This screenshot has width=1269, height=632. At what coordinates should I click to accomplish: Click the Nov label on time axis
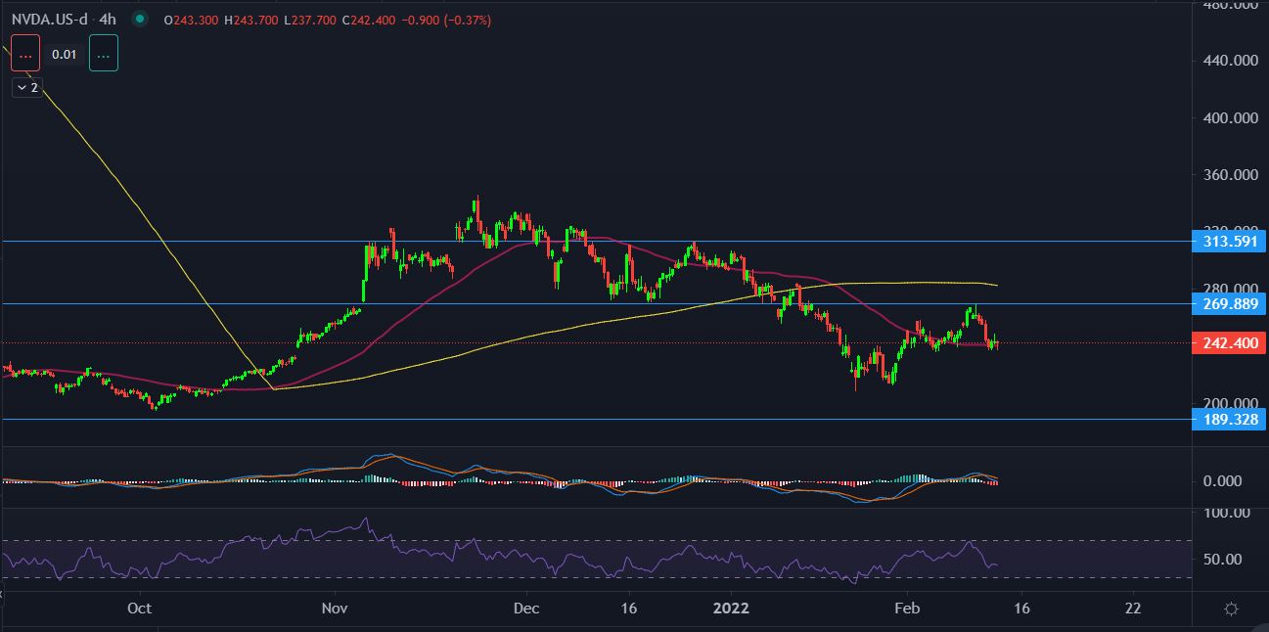tap(336, 608)
